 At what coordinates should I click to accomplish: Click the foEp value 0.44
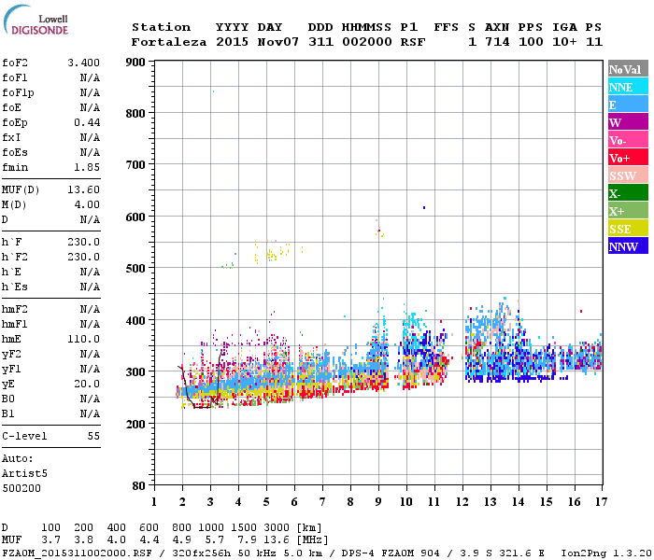coord(87,122)
